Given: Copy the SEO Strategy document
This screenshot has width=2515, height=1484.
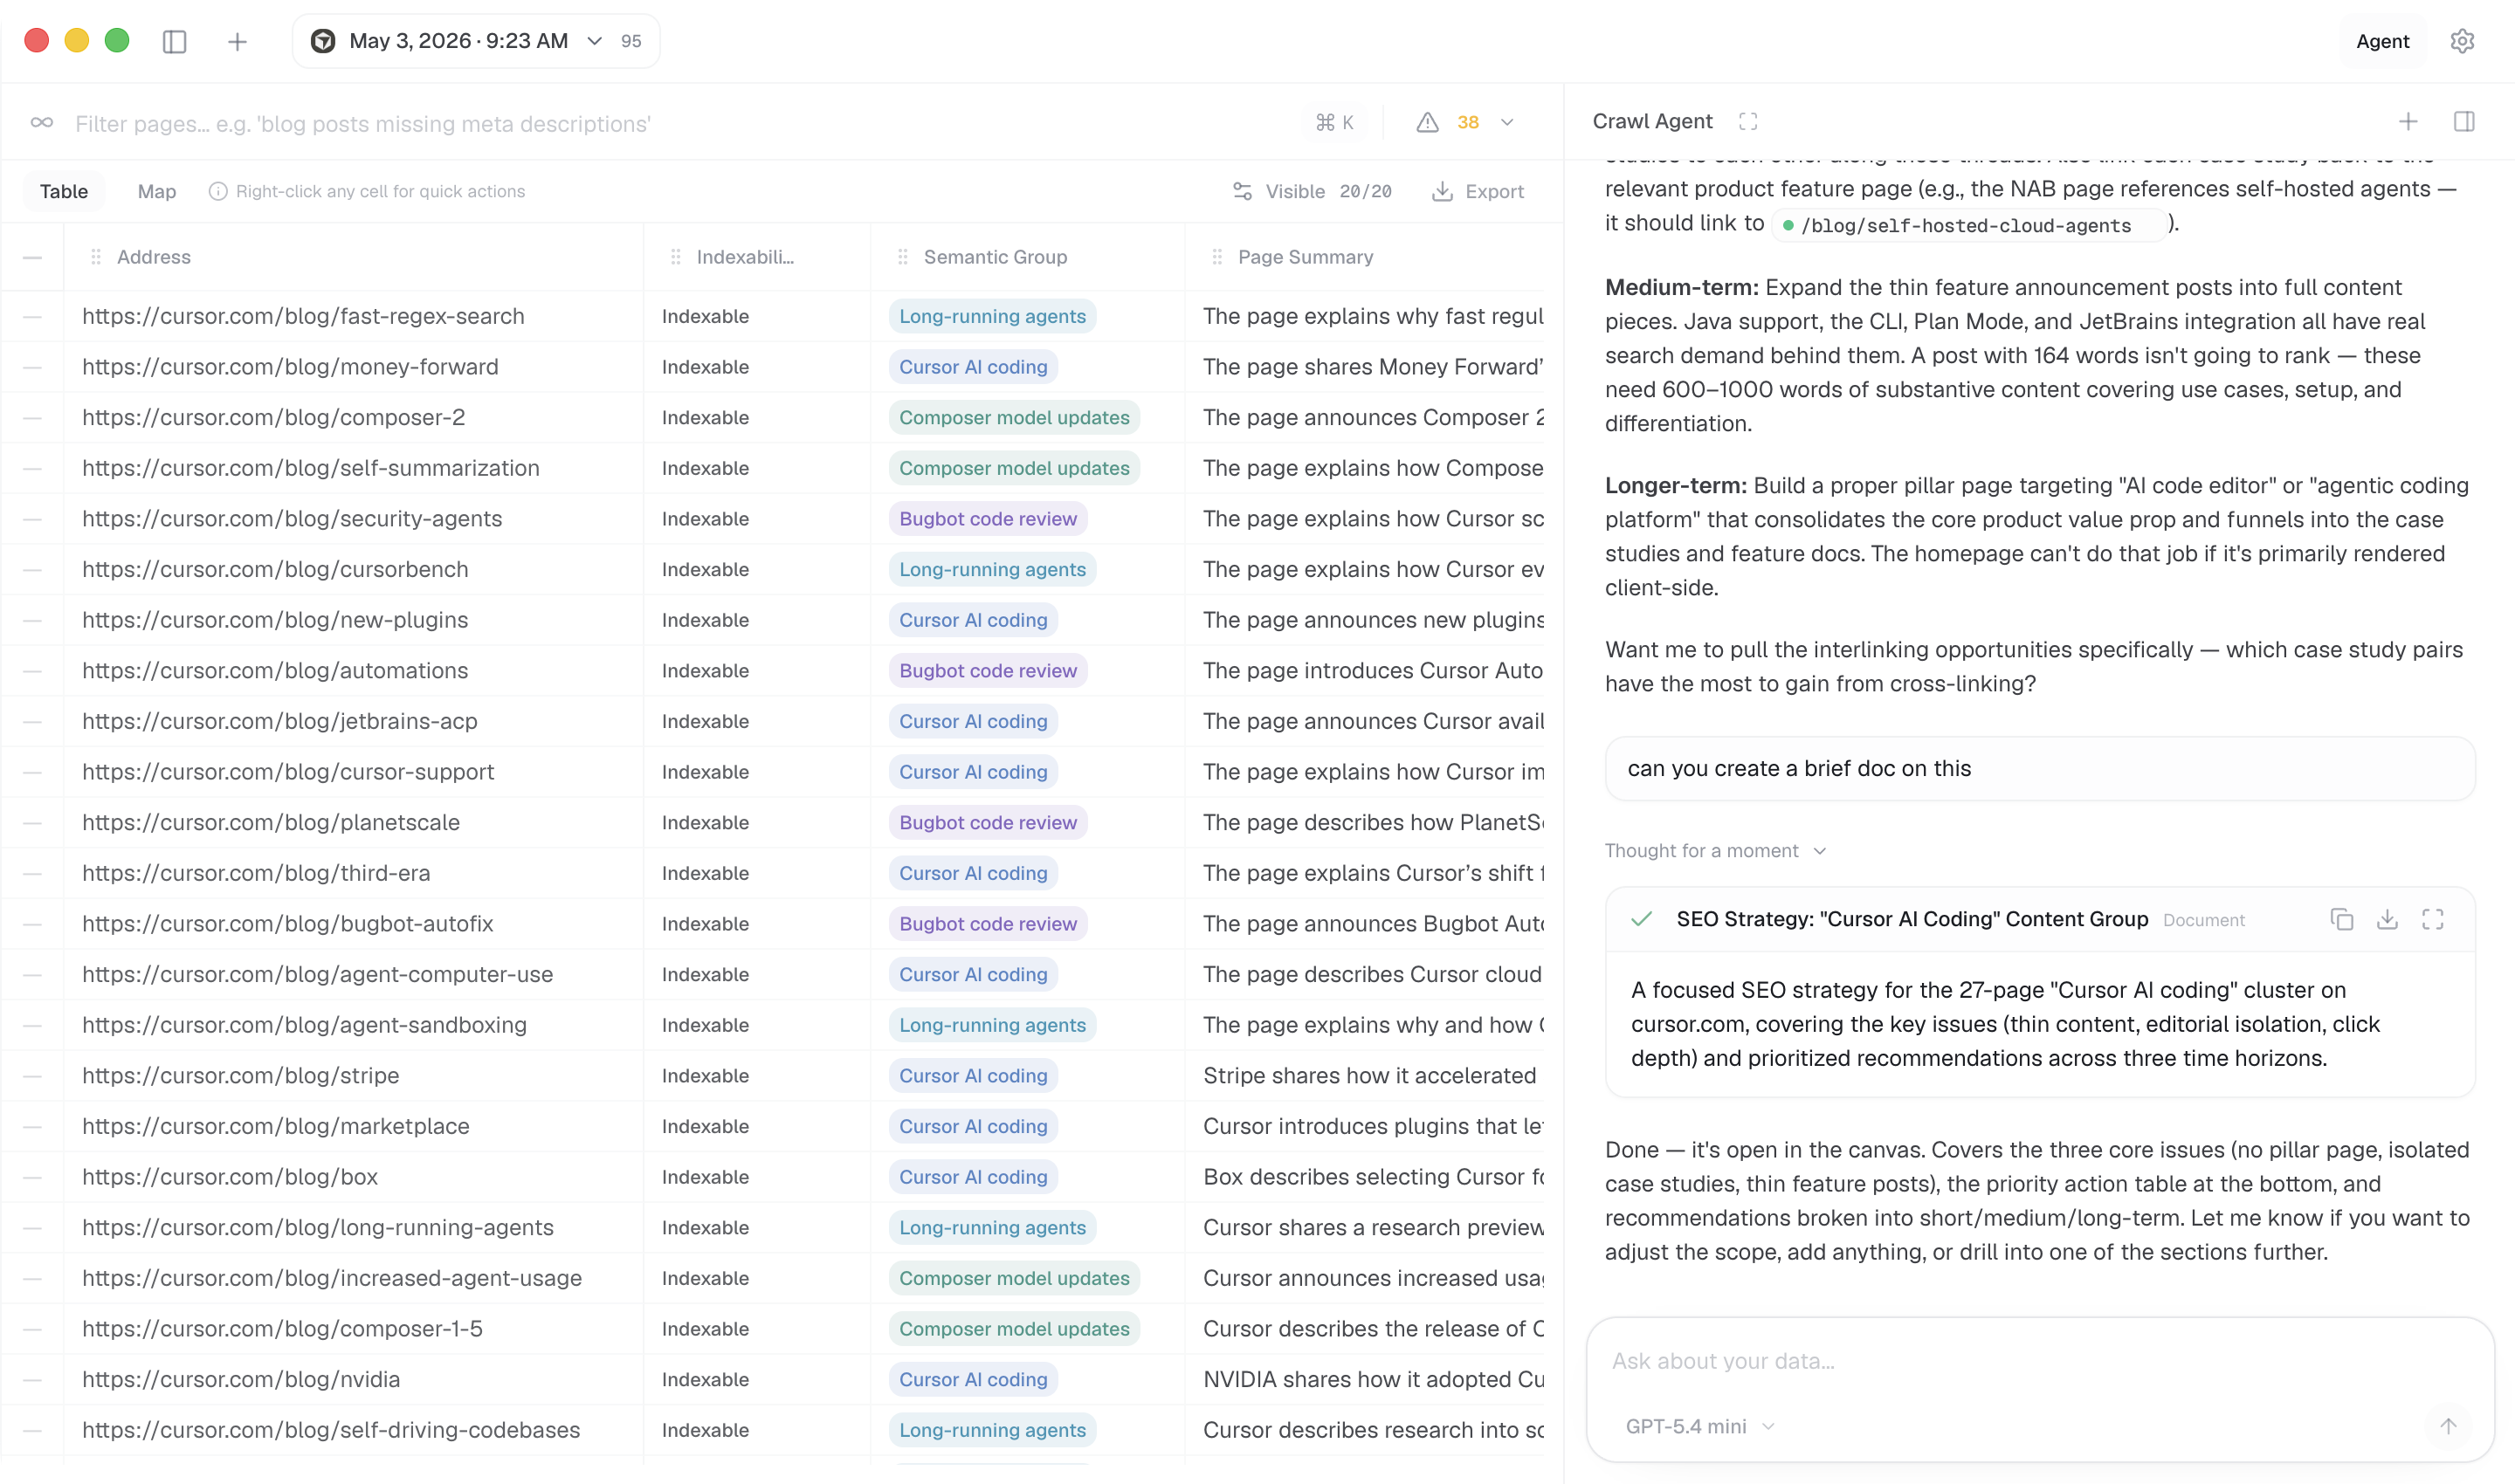Looking at the screenshot, I should click(x=2342, y=919).
